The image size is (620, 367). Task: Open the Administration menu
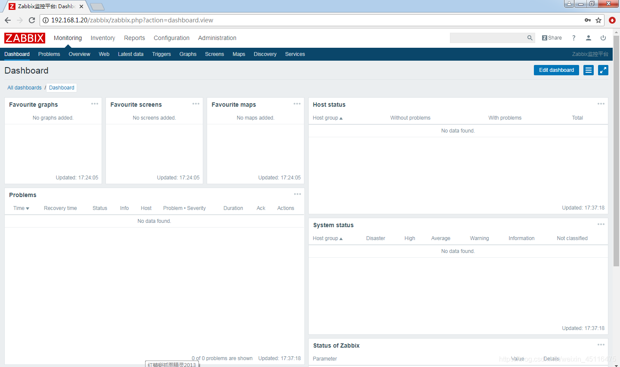(x=217, y=38)
